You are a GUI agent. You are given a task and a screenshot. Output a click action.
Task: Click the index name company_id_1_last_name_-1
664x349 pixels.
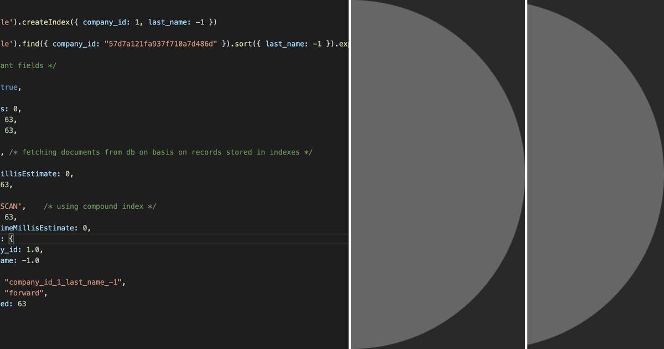coord(64,281)
